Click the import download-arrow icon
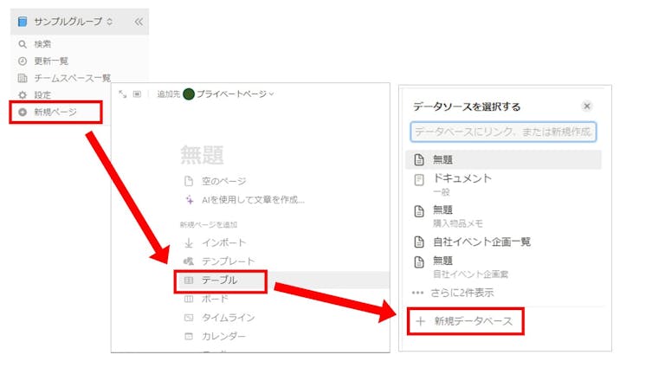The width and height of the screenshot is (665, 374). point(189,243)
